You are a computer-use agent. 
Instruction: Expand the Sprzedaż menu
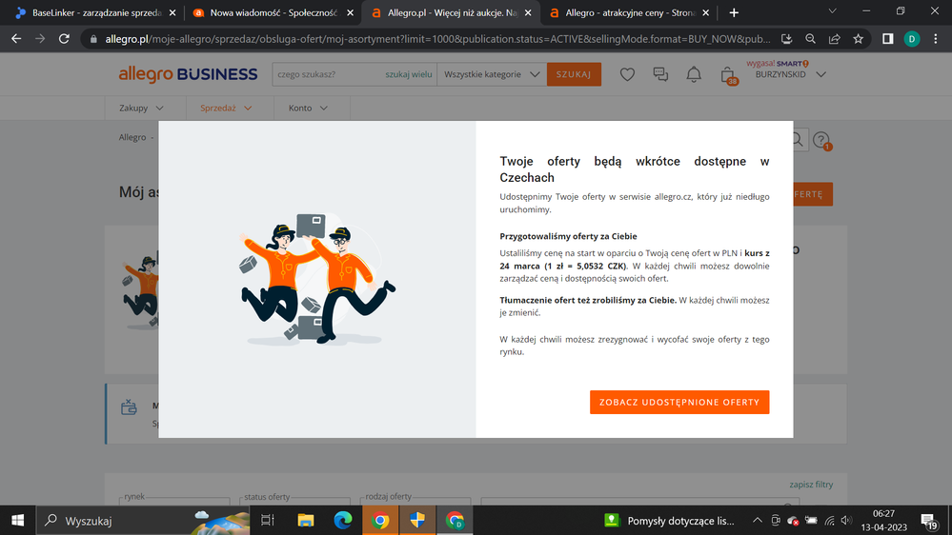(x=226, y=109)
